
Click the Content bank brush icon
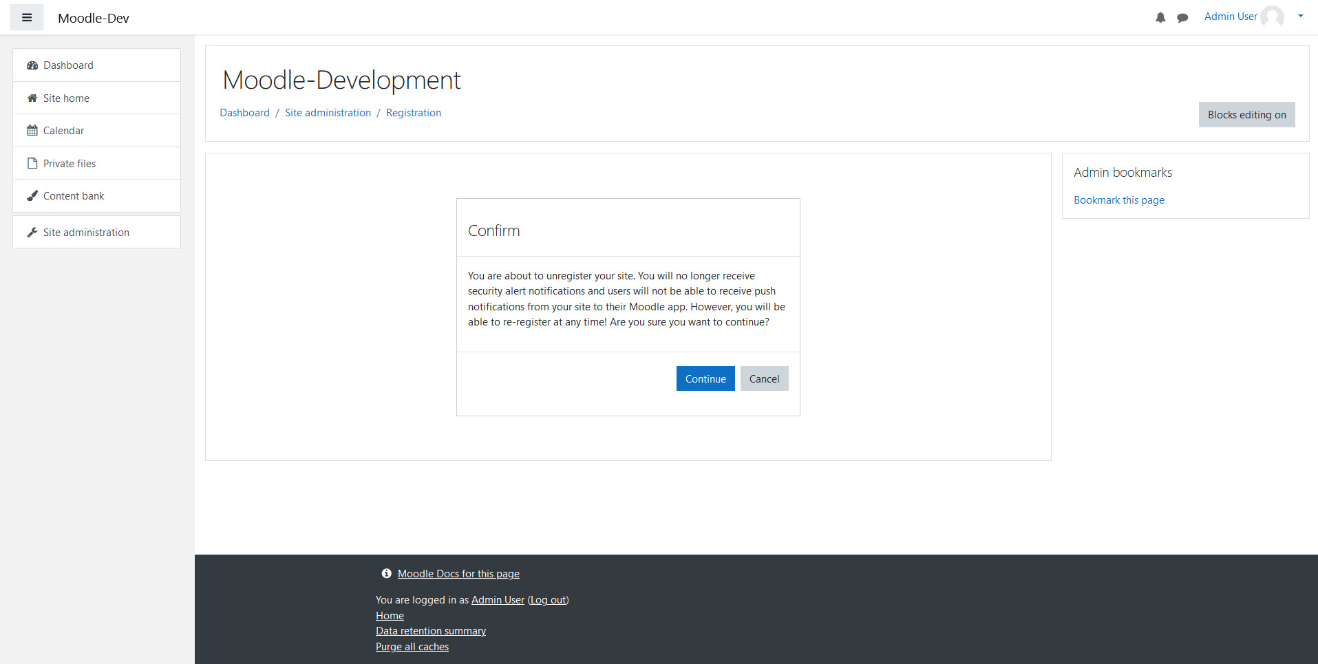[32, 196]
